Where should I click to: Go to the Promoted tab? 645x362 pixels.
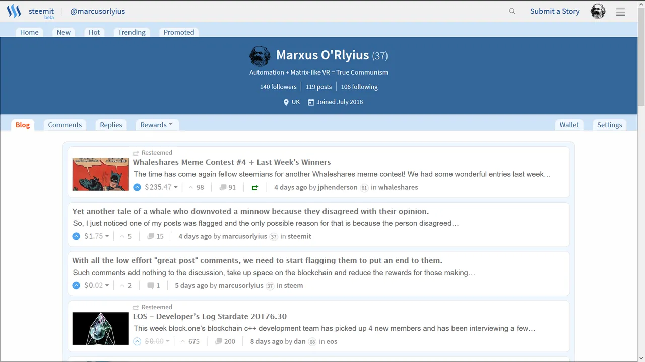point(179,32)
